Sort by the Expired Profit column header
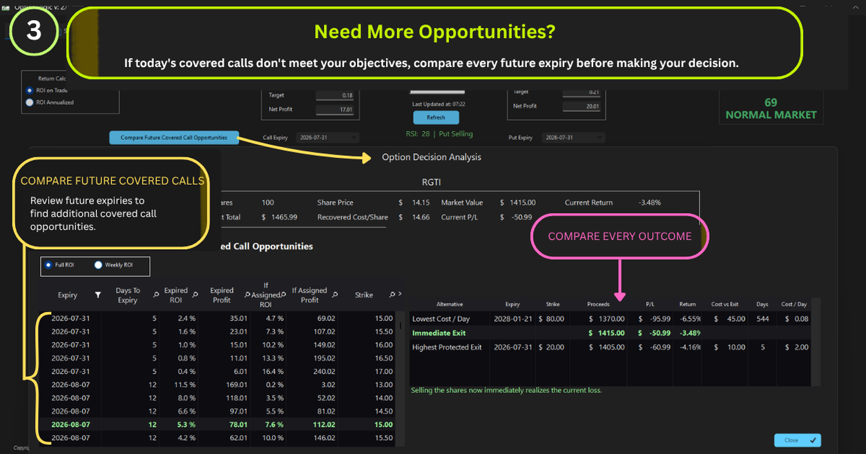Viewport: 866px width, 454px height. (x=222, y=295)
